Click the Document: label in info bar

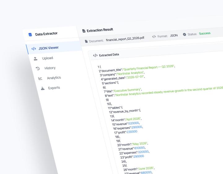96,41
